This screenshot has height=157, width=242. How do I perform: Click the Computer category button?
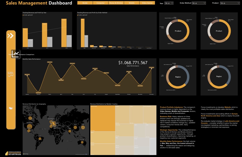101,3
